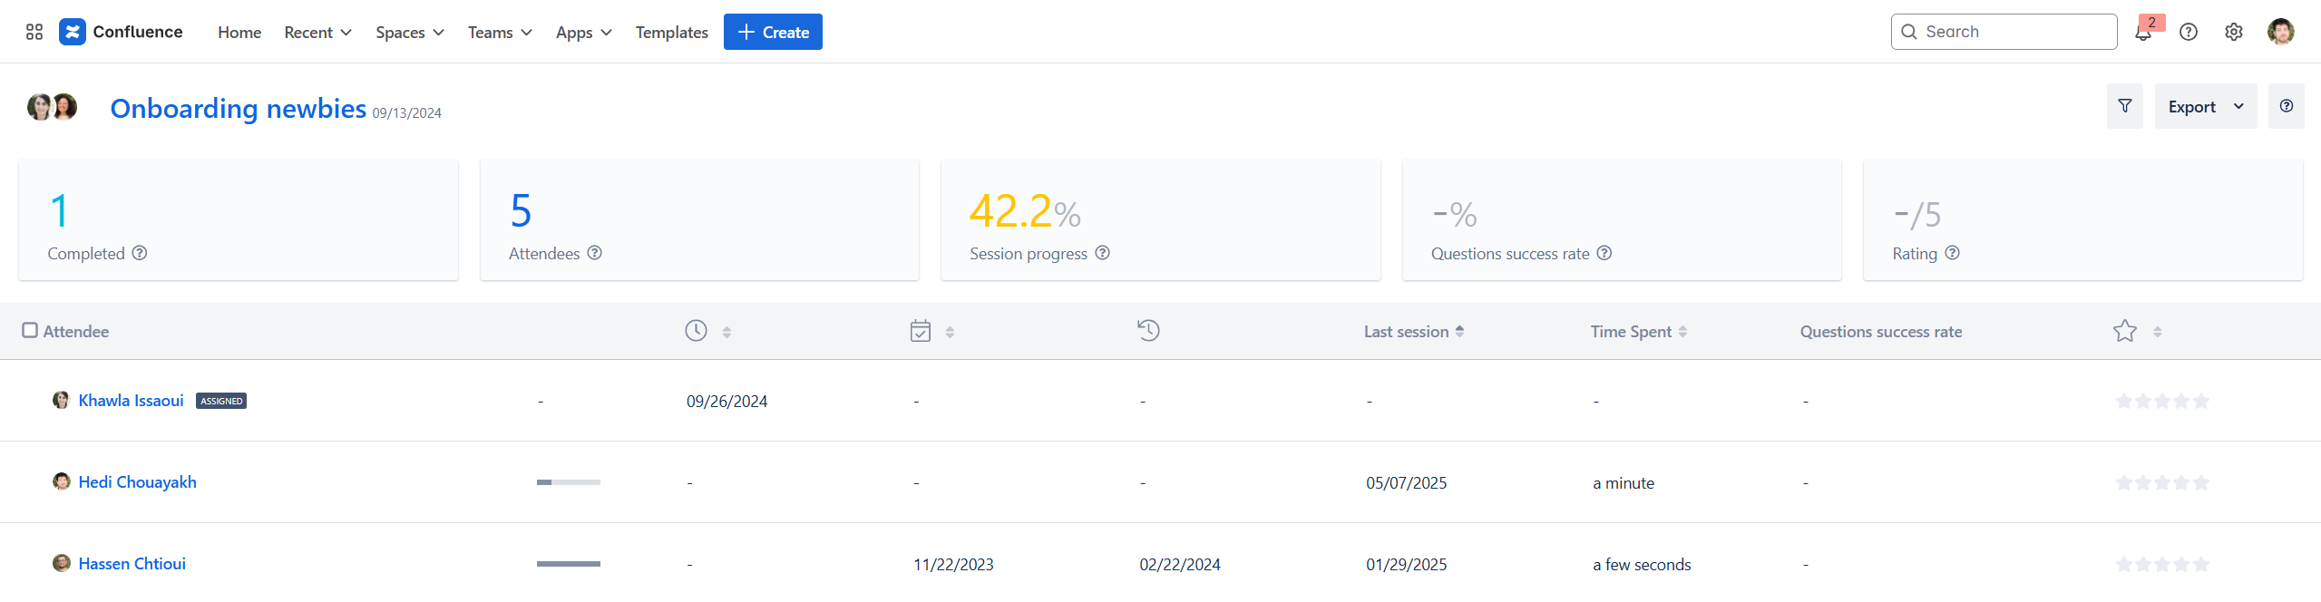Screen dimensions: 2321x602
Task: Open the app switcher grid icon
Action: pyautogui.click(x=34, y=32)
